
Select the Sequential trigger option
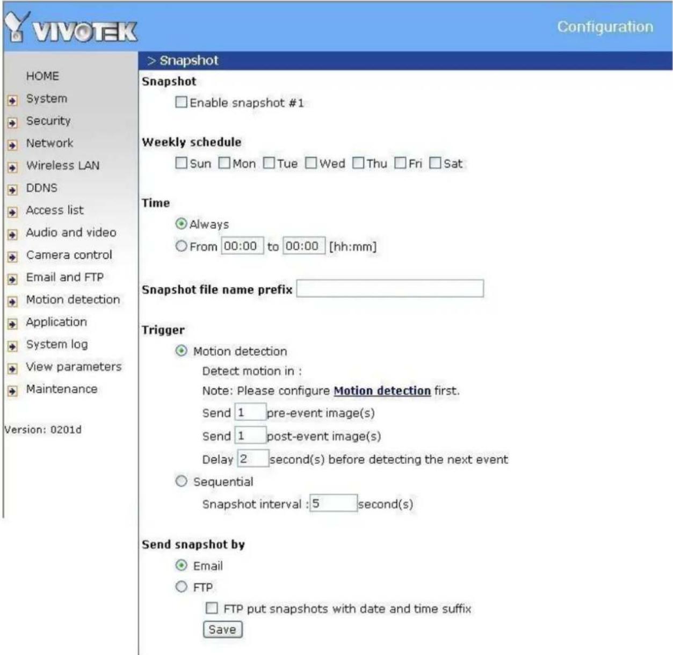coord(182,481)
